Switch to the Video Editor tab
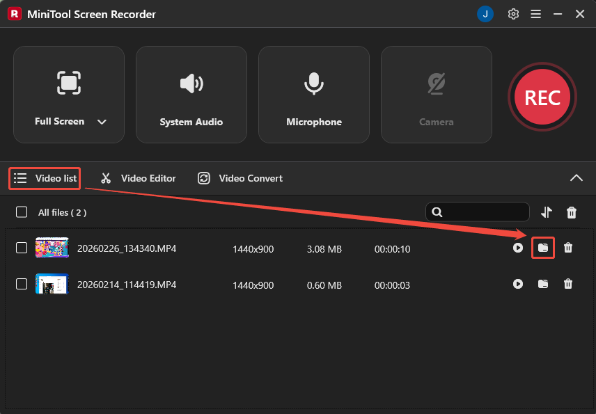The image size is (596, 414). (137, 178)
